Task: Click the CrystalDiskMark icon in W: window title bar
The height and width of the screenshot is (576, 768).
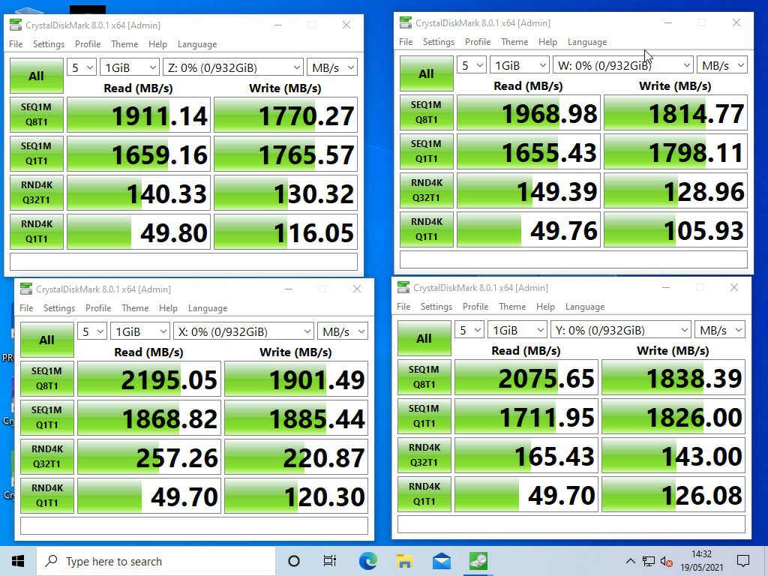Action: pos(406,22)
